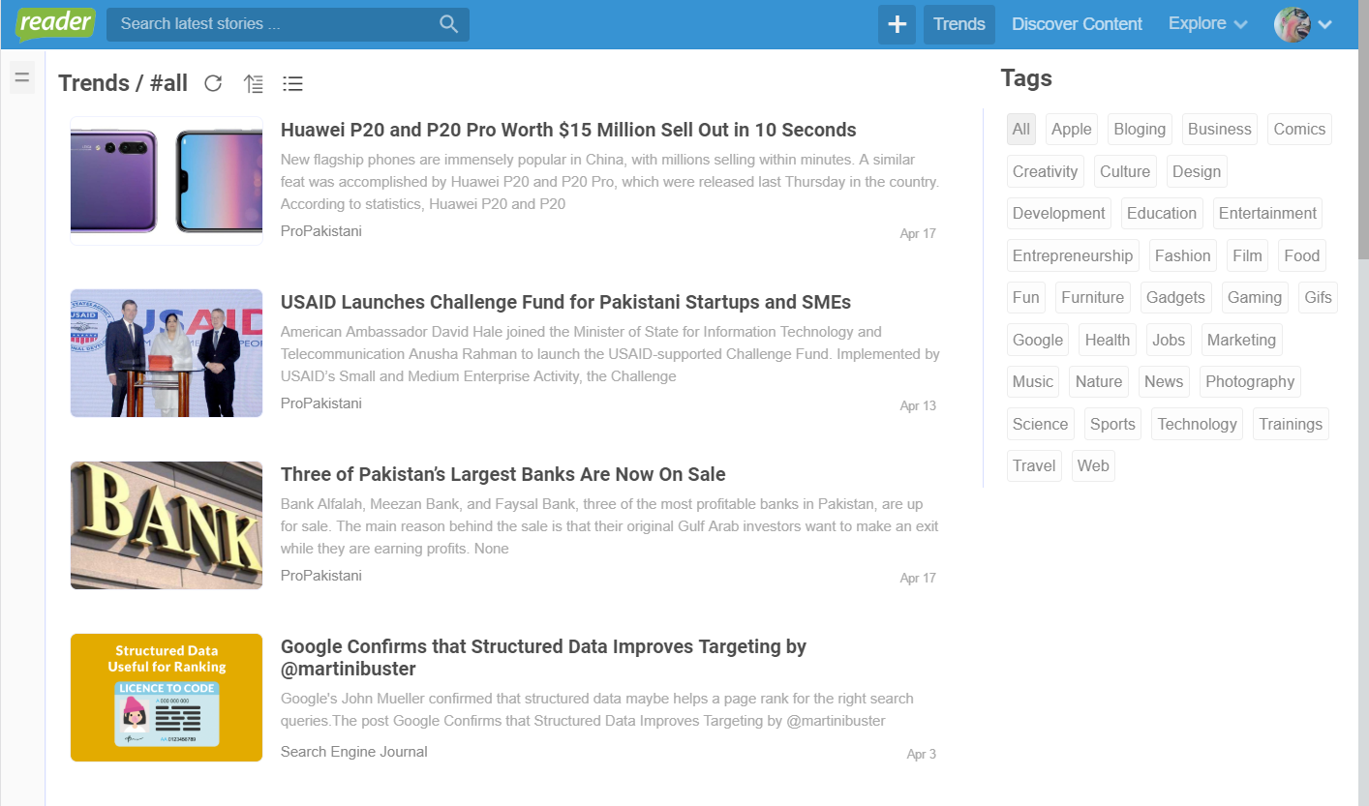Select the Creativity tag
Image resolution: width=1369 pixels, height=806 pixels.
click(1045, 171)
